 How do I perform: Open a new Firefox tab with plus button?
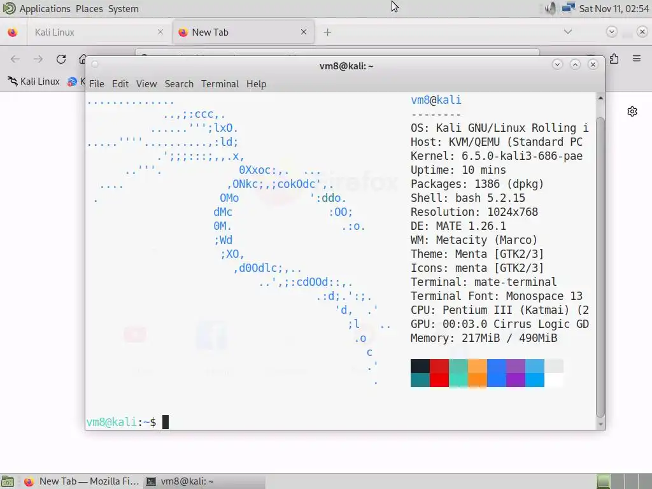tap(327, 32)
